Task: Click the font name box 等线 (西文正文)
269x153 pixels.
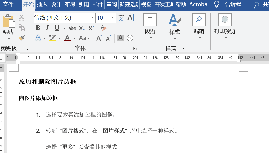Action: (62, 18)
